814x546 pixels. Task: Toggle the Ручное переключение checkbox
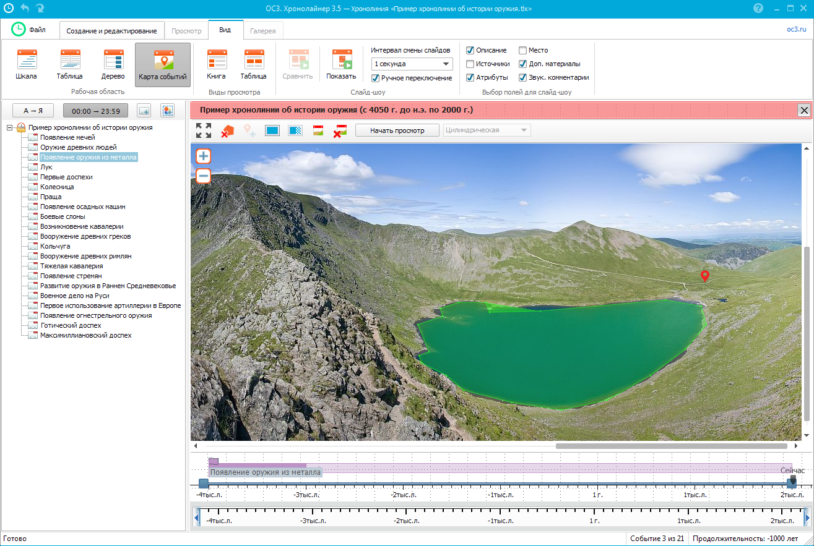(375, 78)
